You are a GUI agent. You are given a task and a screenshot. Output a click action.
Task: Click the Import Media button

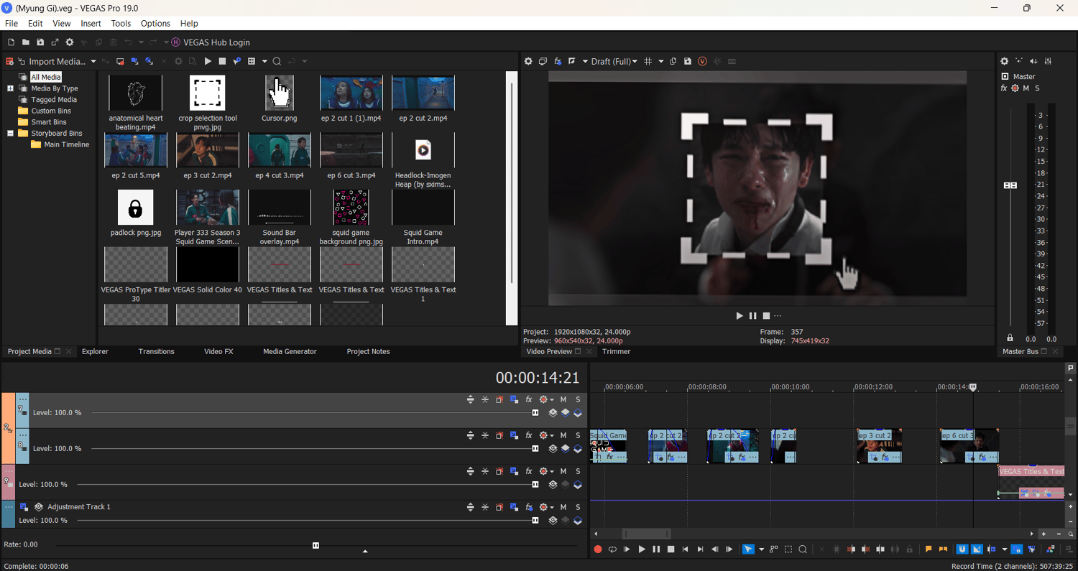(x=52, y=61)
